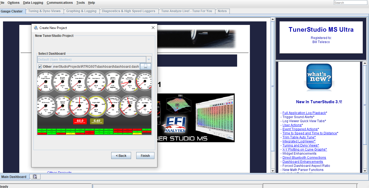
Task: Click What's New panel scrollbar down arrow
Action: (x=365, y=171)
